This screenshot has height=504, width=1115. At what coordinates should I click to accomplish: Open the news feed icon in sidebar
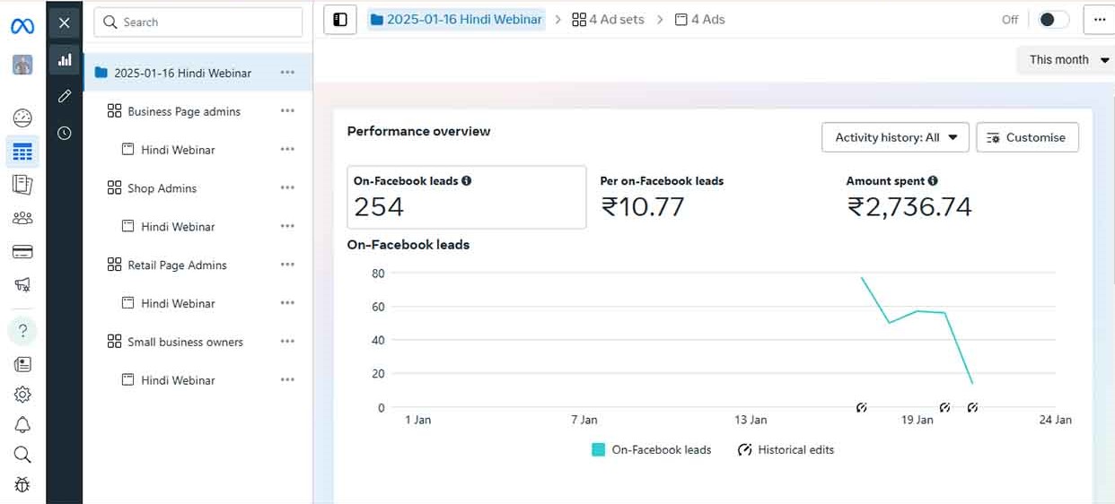tap(22, 364)
